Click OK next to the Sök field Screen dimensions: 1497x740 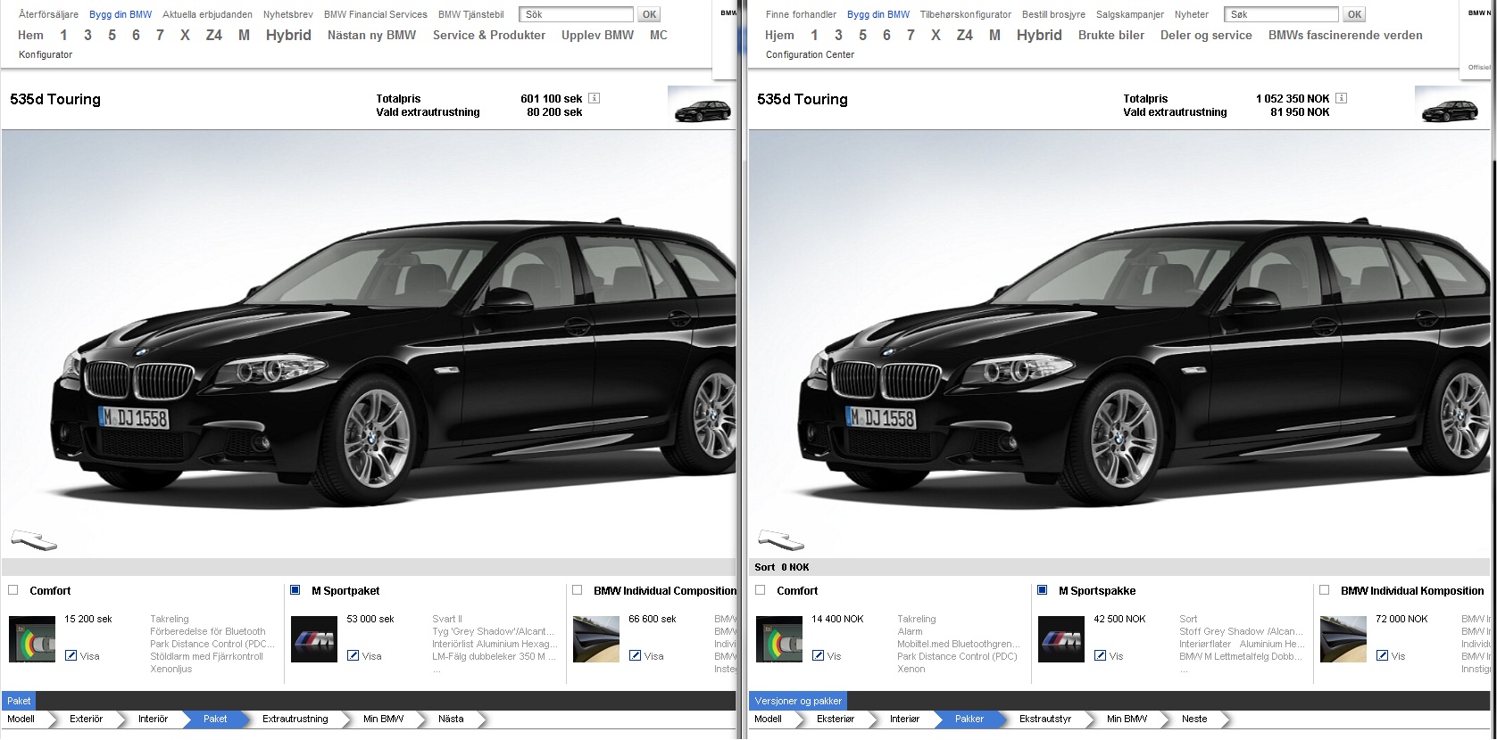pos(650,14)
